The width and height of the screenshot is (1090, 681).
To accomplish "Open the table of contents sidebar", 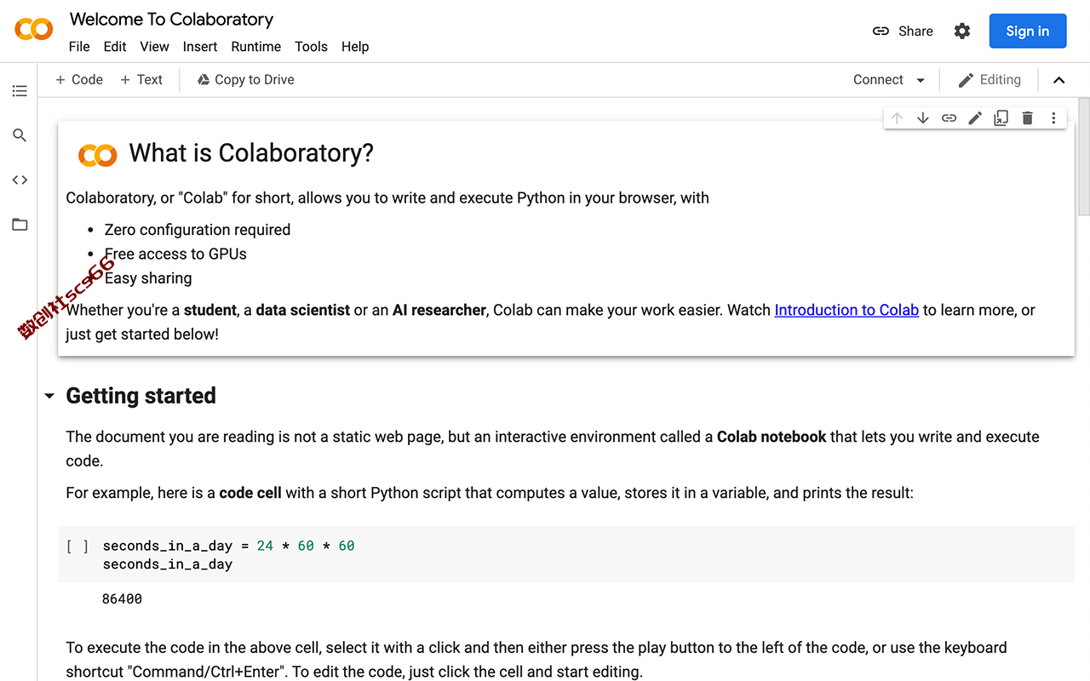I will point(20,91).
